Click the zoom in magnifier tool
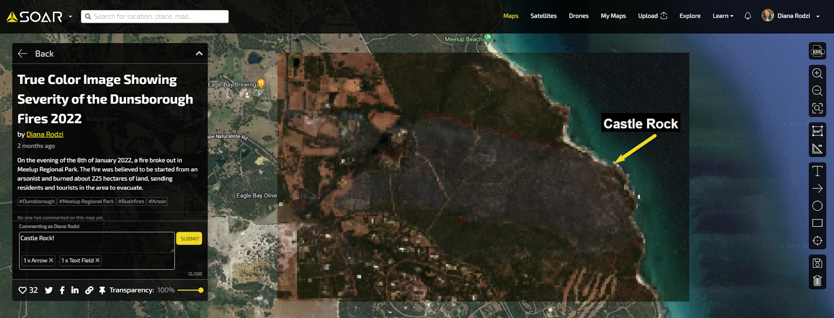The height and width of the screenshot is (318, 834). (817, 74)
